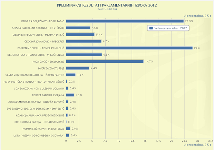This screenshot has height=150, width=214.
Task: Click the 4.4 % value label
Action: click(x=94, y=68)
